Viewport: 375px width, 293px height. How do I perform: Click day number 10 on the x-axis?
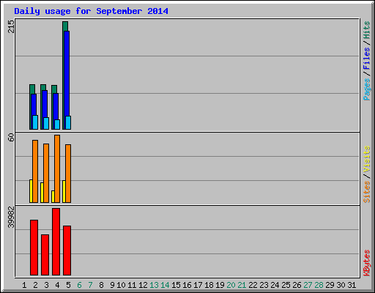(x=121, y=285)
